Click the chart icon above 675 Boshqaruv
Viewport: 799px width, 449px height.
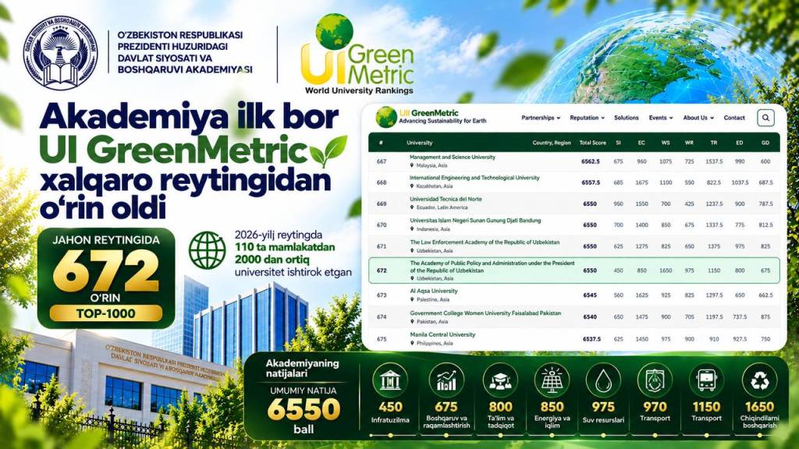pyautogui.click(x=446, y=380)
